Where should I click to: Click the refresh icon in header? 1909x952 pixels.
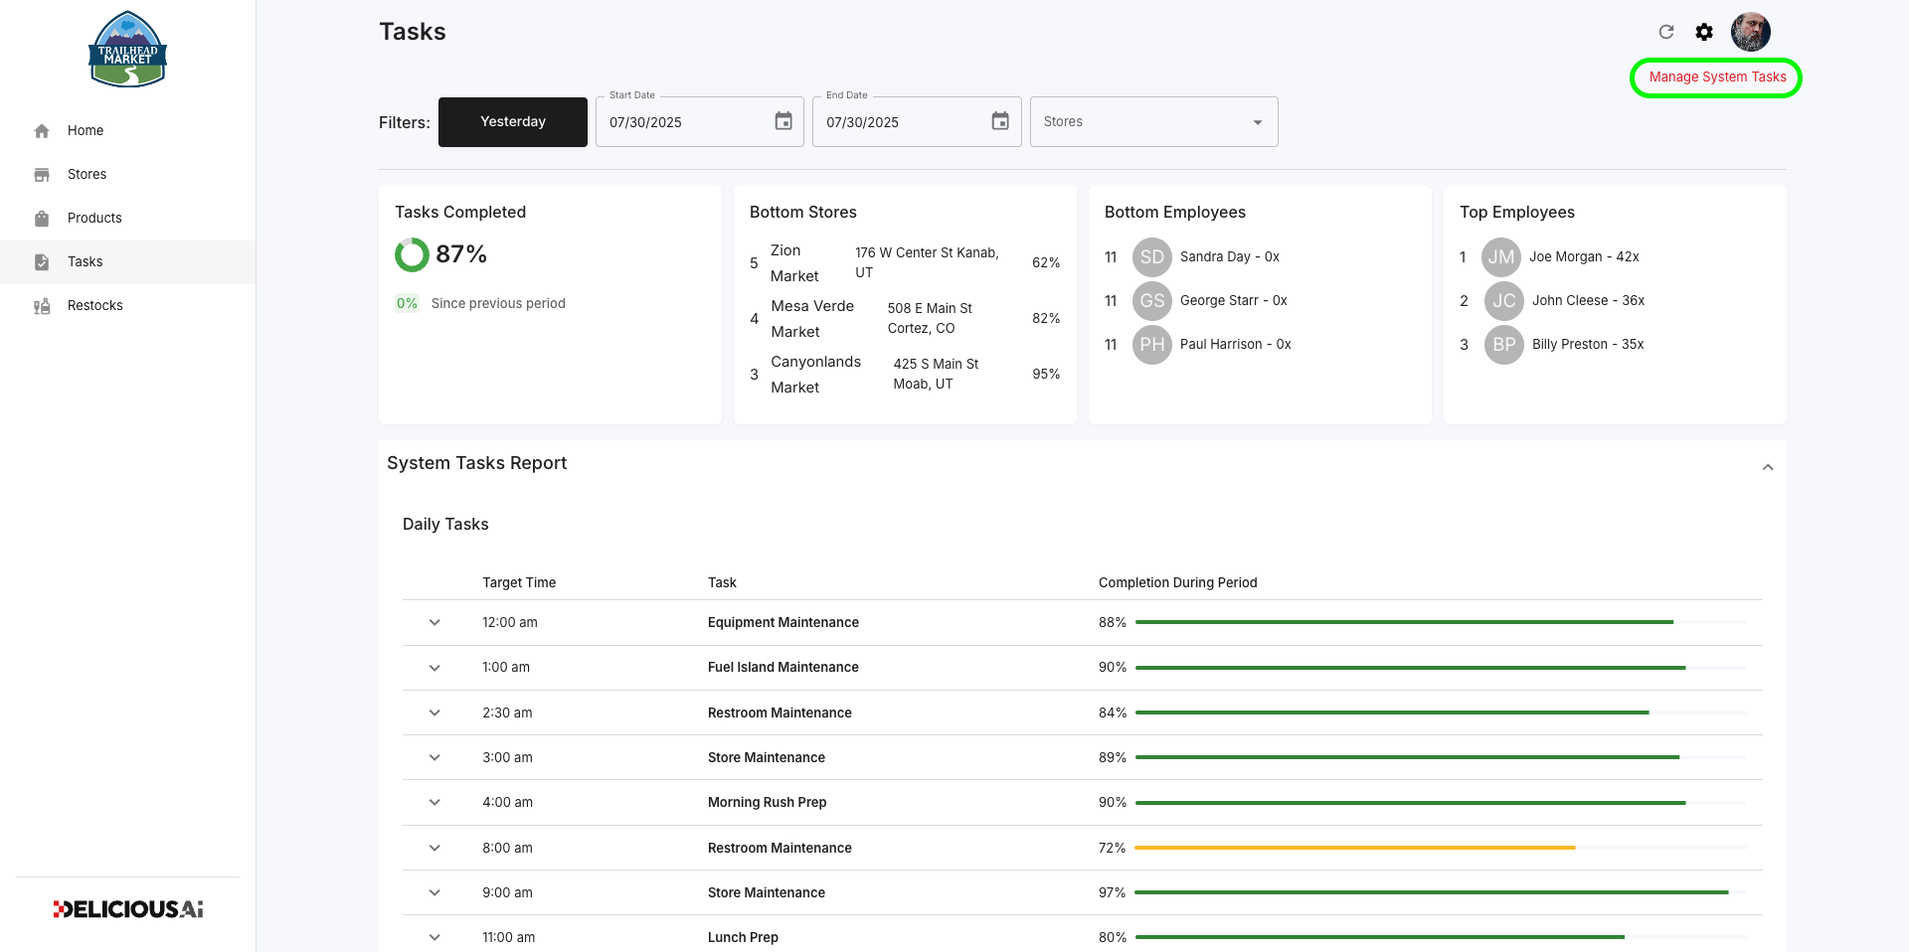click(1666, 32)
